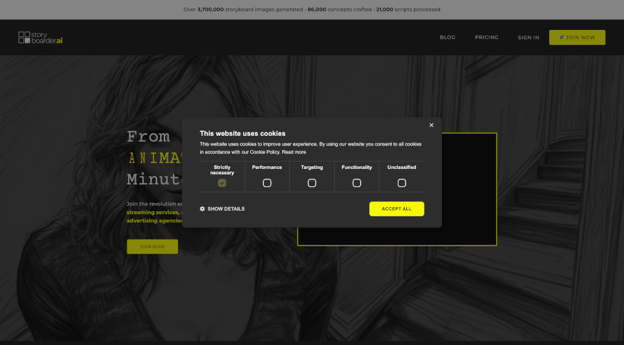Click the Join Now button in the hero section
This screenshot has width=624, height=345.
152,246
